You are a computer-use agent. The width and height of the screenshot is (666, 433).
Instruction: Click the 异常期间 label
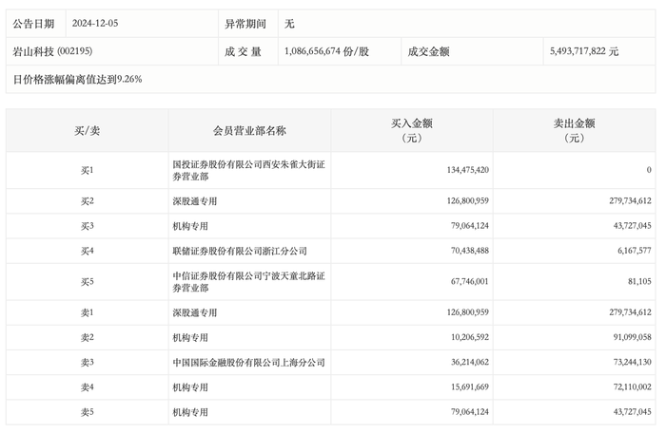tap(245, 24)
